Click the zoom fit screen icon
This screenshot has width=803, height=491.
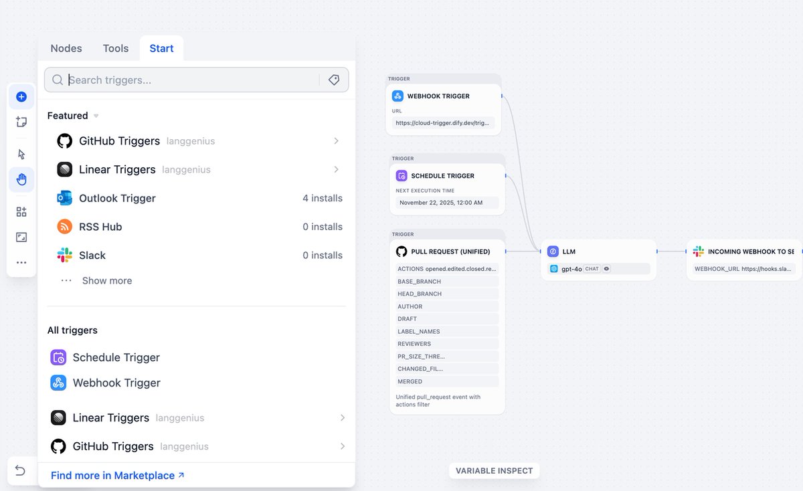(x=21, y=237)
